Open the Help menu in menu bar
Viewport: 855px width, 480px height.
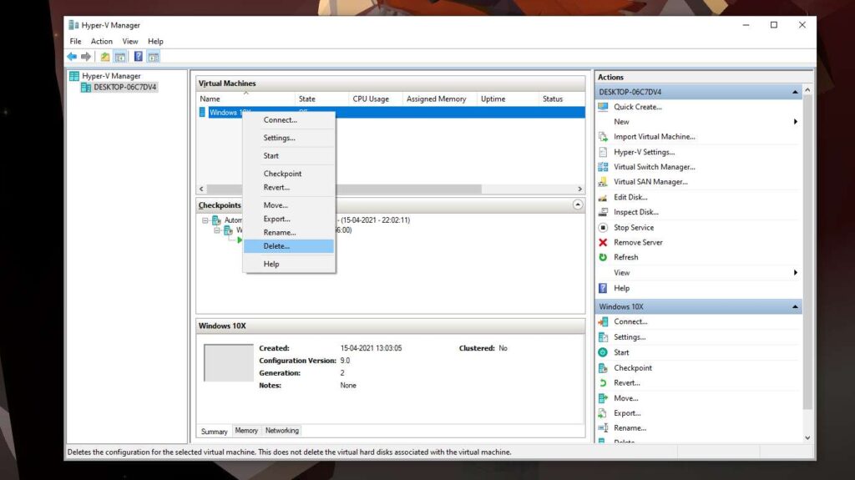(155, 42)
